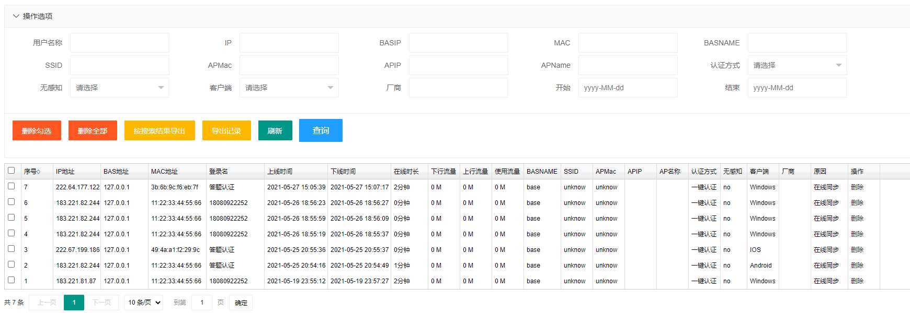Delete the row with 序号 1

(857, 281)
